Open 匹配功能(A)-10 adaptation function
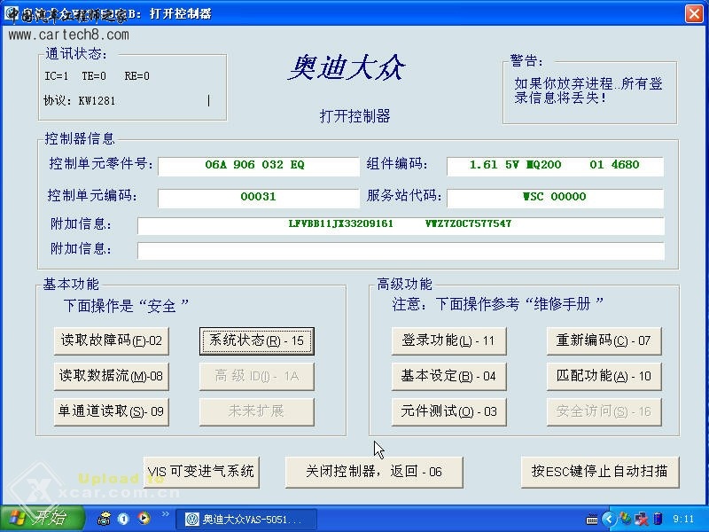 604,376
